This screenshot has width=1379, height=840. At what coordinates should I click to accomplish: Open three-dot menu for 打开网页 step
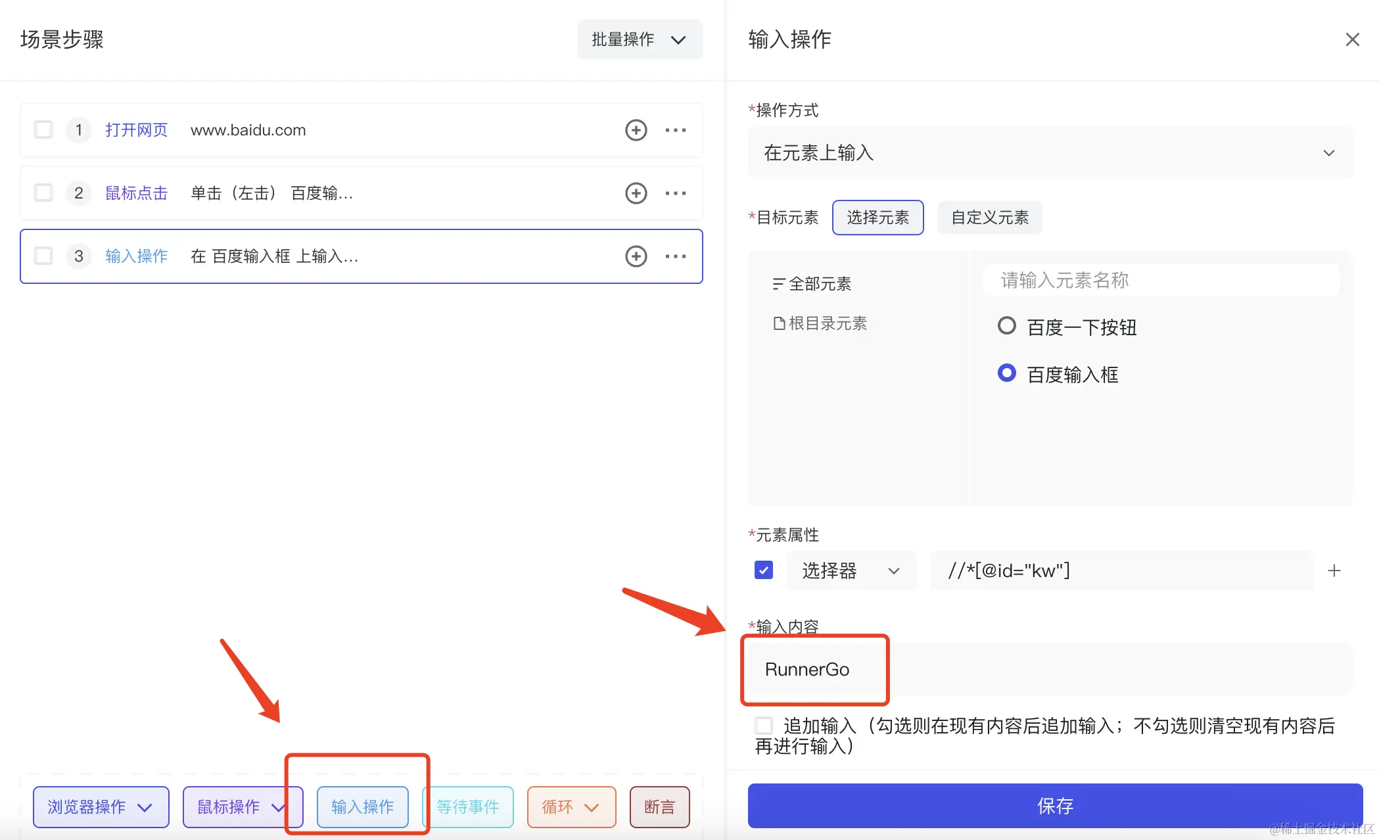[675, 130]
